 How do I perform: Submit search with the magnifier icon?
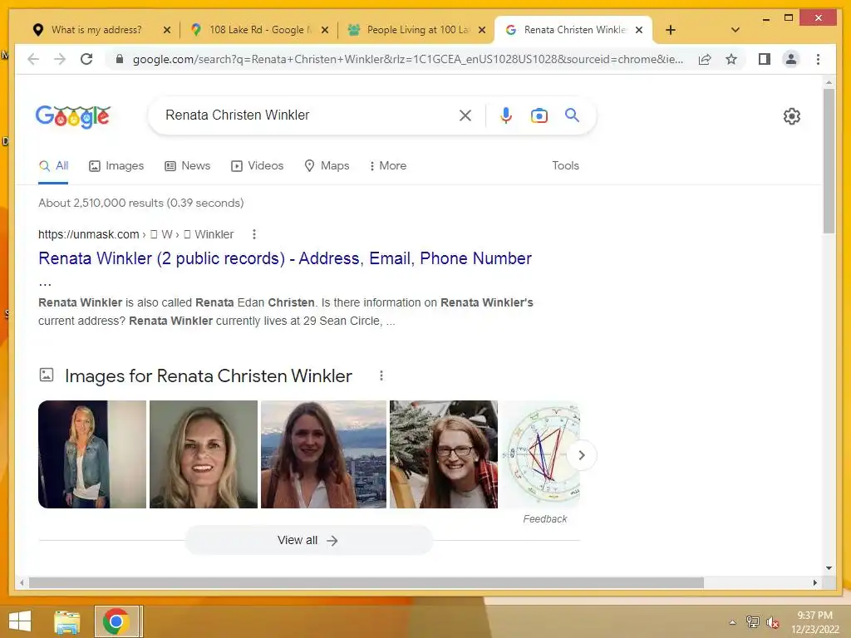[x=572, y=115]
